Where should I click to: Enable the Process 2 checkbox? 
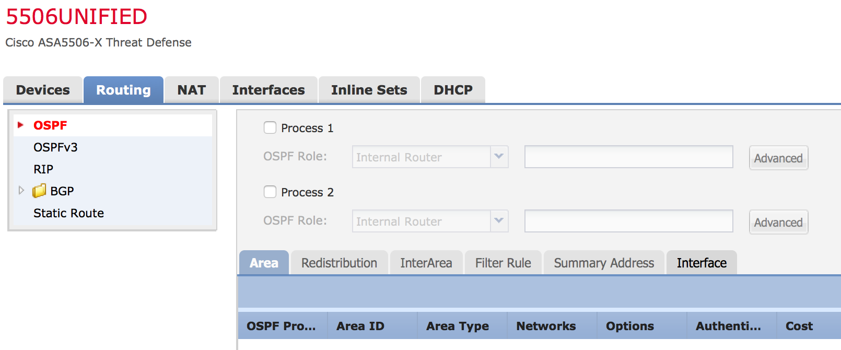[x=270, y=192]
